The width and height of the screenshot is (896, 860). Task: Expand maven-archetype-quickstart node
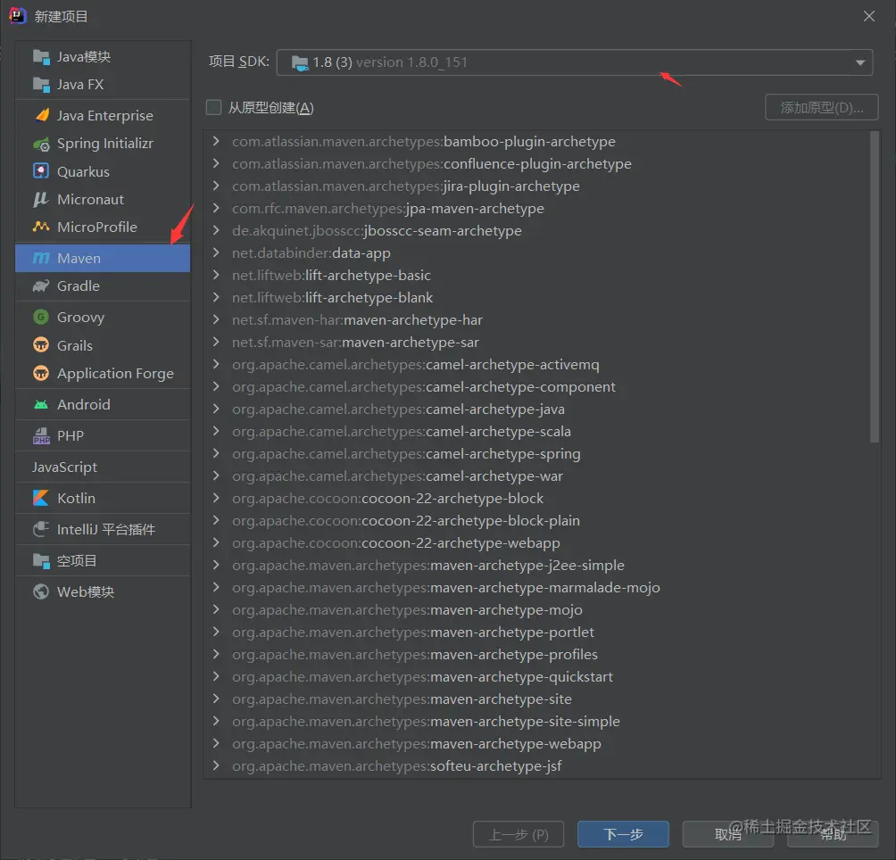[x=216, y=677]
